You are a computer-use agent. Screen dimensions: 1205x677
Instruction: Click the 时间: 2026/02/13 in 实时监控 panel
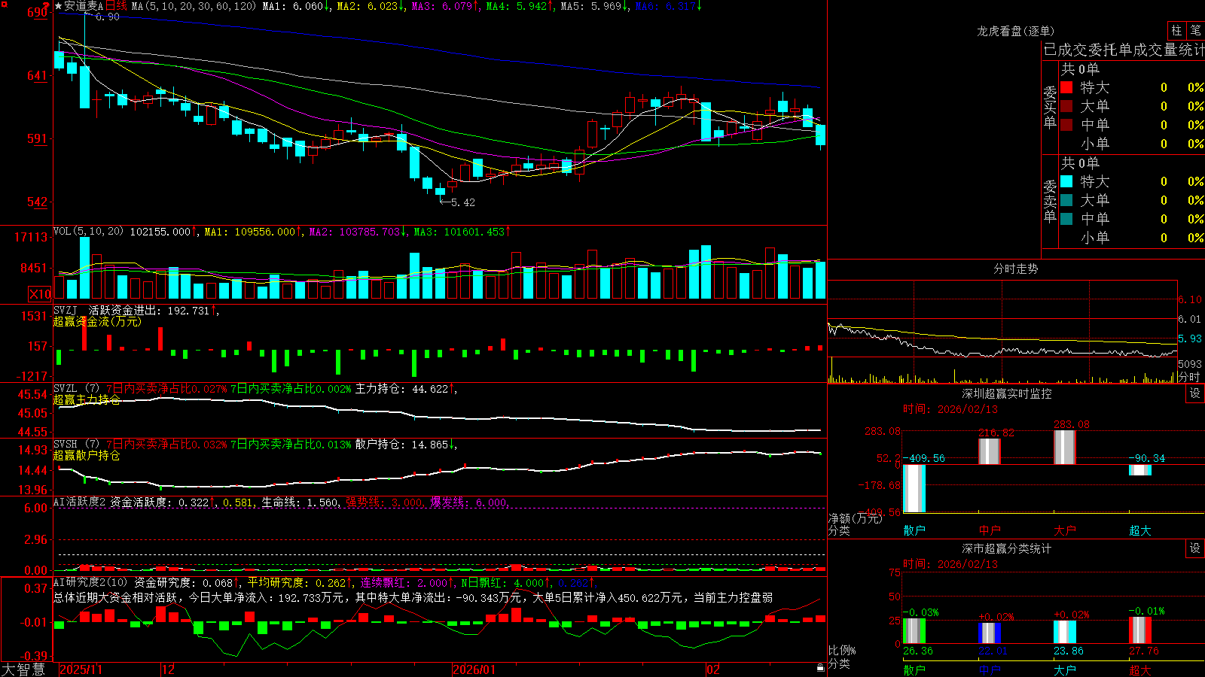point(950,409)
